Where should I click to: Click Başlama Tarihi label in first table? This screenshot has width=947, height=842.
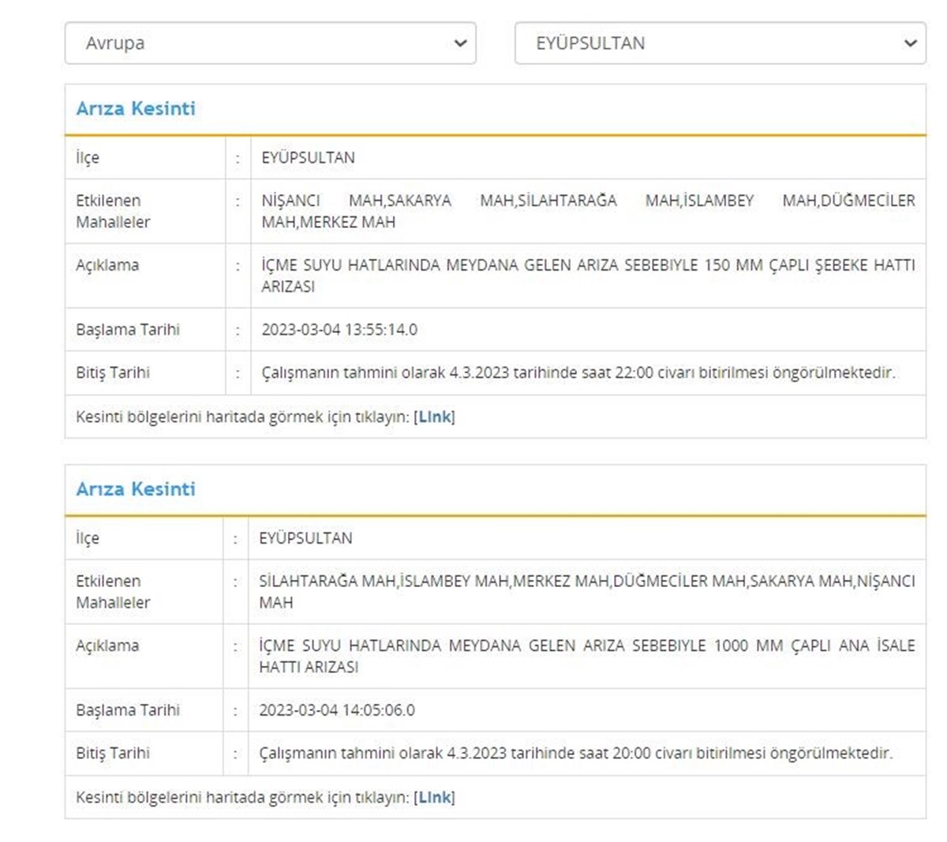[128, 330]
